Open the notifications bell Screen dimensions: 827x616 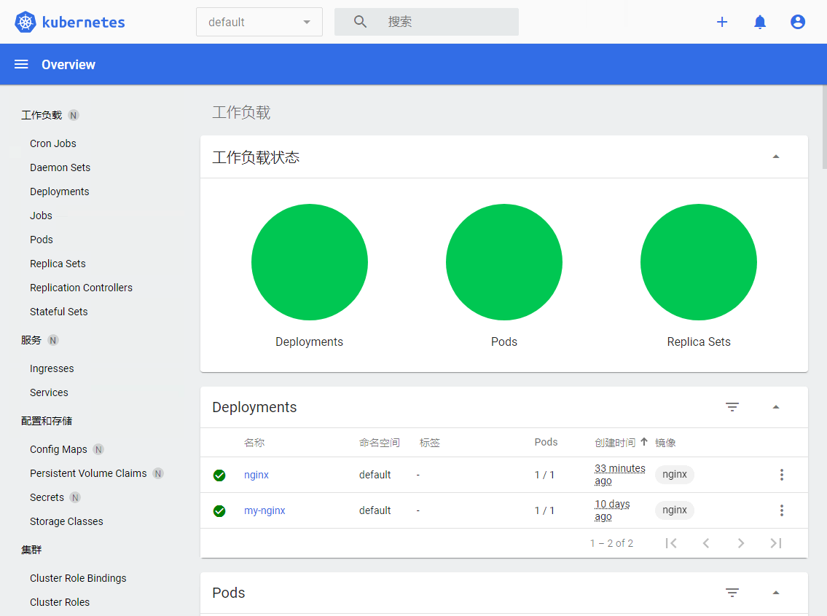(760, 22)
